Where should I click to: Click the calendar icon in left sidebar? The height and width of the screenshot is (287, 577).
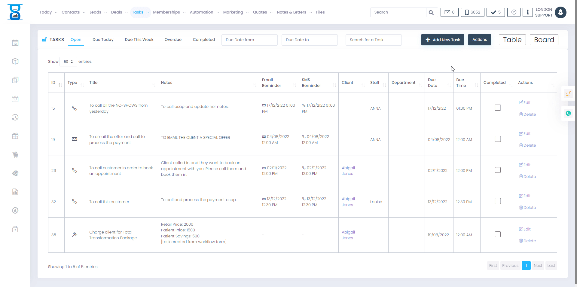(15, 43)
